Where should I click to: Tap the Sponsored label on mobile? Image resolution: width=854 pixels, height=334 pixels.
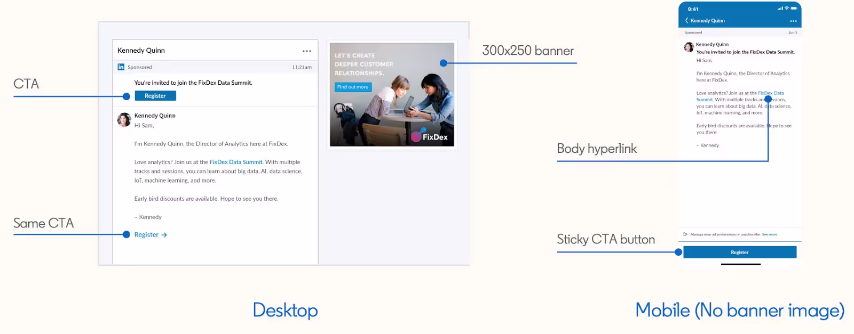click(693, 33)
